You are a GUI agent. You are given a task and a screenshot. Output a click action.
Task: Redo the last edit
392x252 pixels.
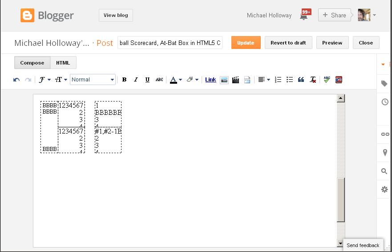28,80
